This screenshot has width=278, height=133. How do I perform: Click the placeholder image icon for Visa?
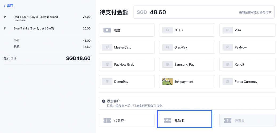(228, 30)
